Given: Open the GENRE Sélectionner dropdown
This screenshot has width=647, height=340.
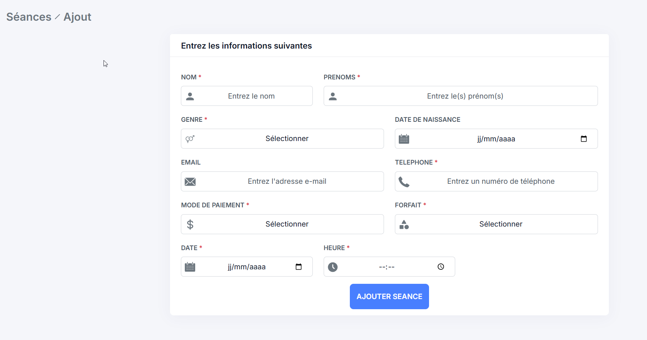Looking at the screenshot, I should (282, 138).
